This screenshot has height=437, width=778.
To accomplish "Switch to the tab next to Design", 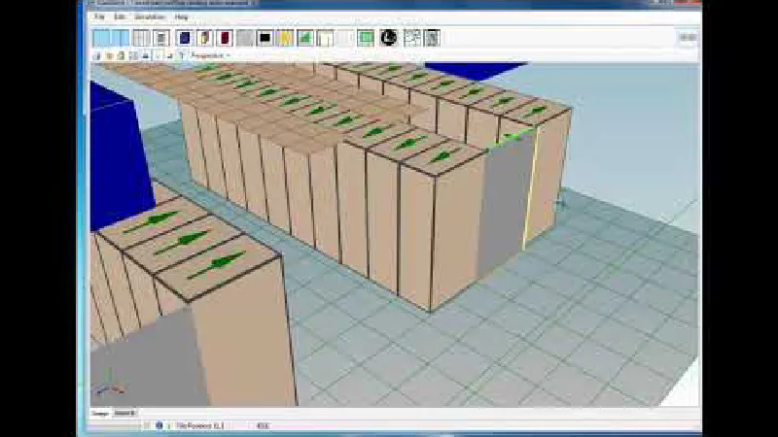I will pos(125,413).
